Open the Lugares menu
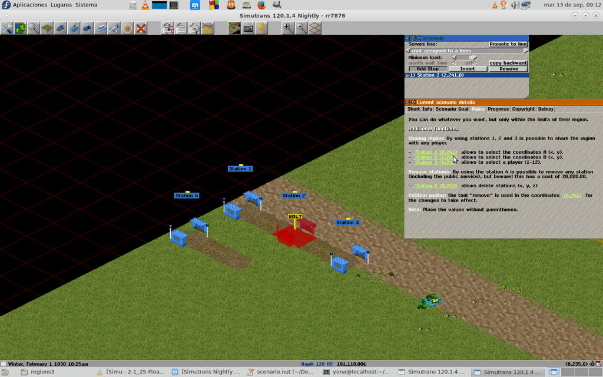This screenshot has width=603, height=377. [x=61, y=5]
